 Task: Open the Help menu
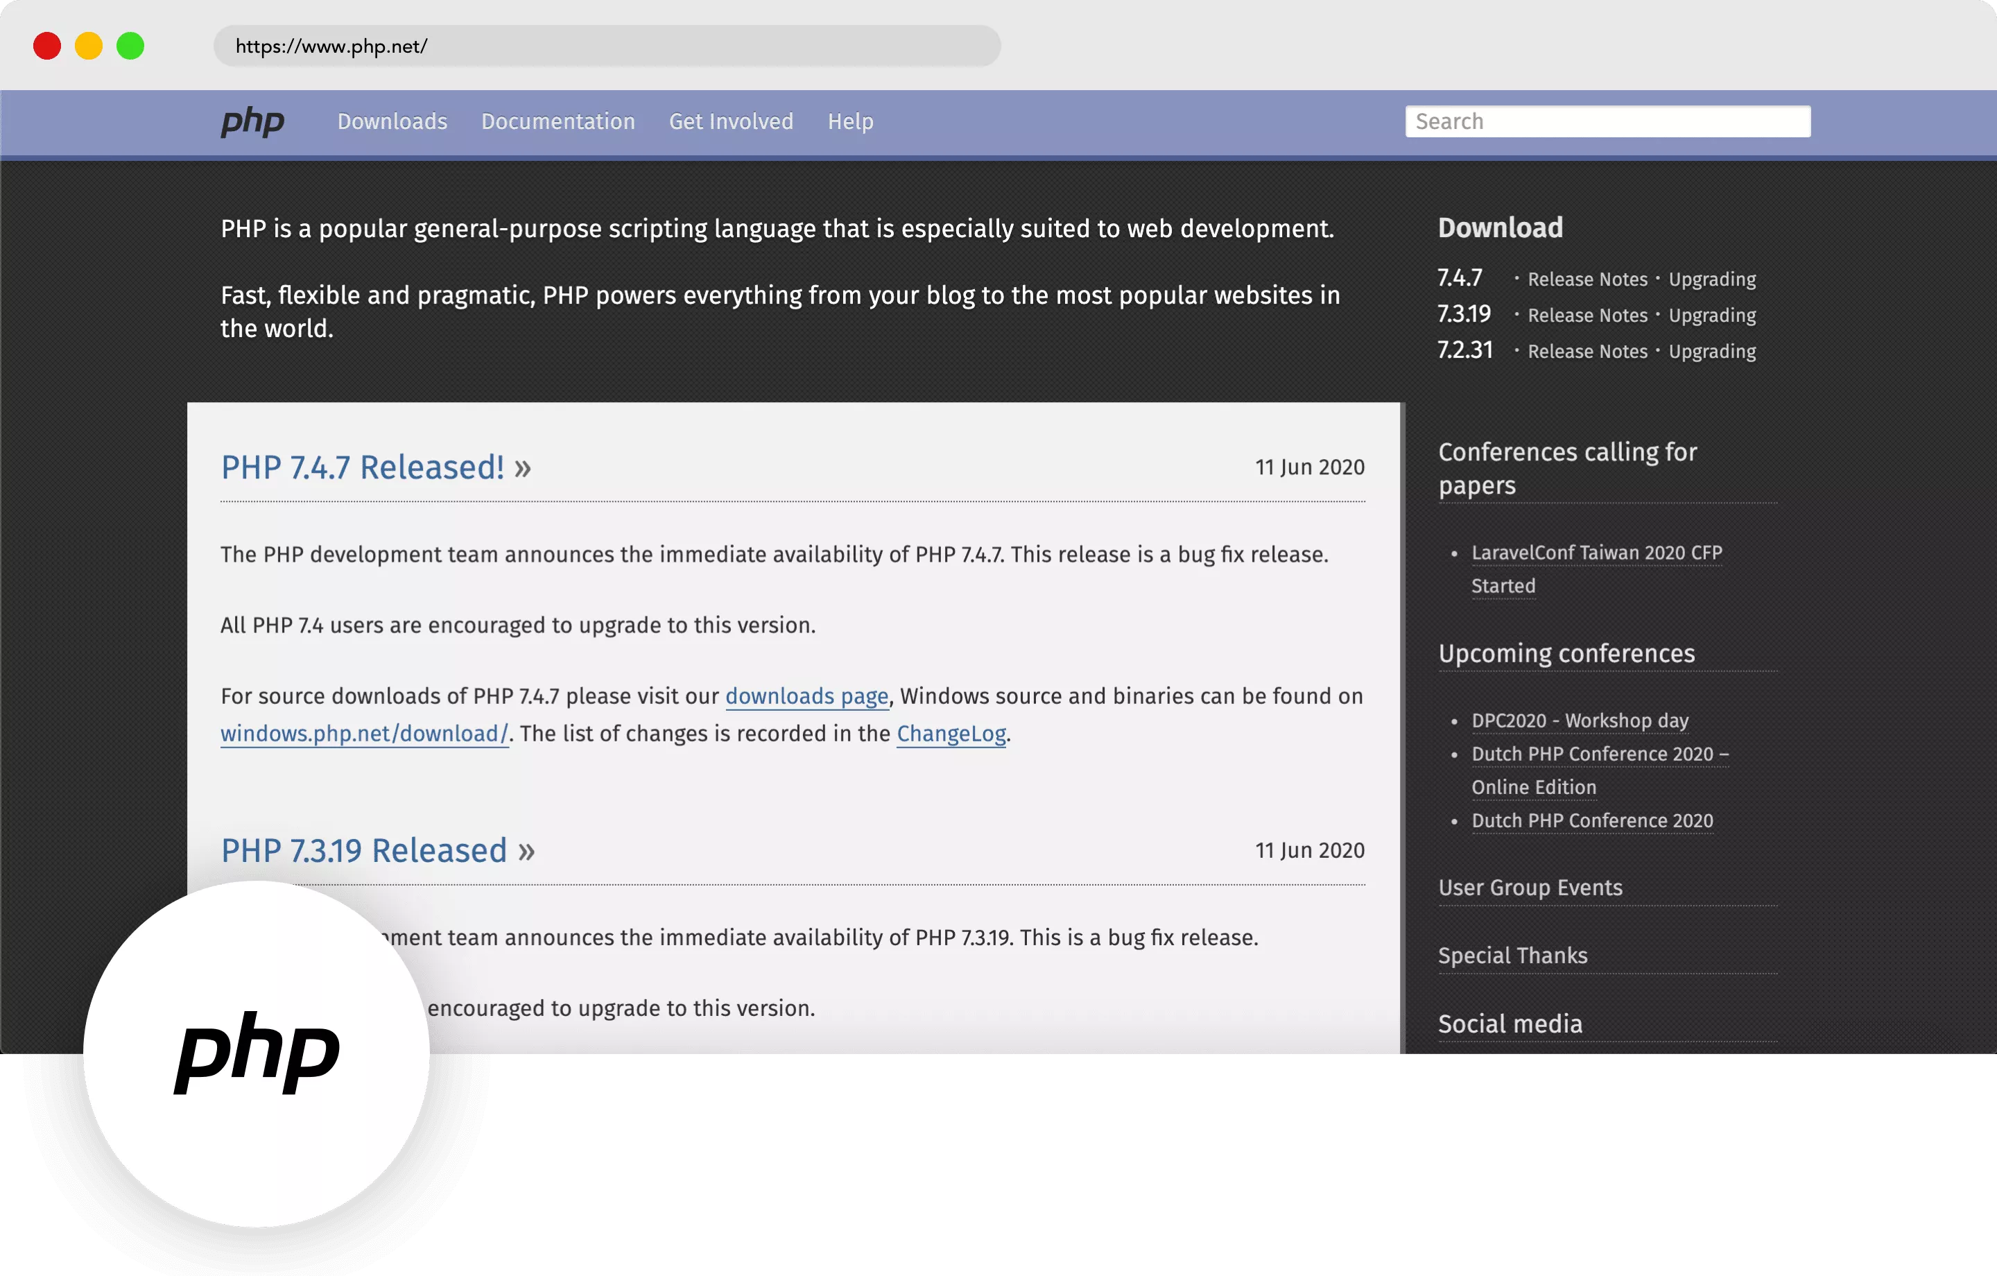850,121
